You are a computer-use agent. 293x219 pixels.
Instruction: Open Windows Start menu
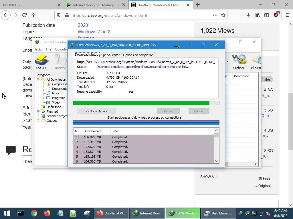(7, 213)
